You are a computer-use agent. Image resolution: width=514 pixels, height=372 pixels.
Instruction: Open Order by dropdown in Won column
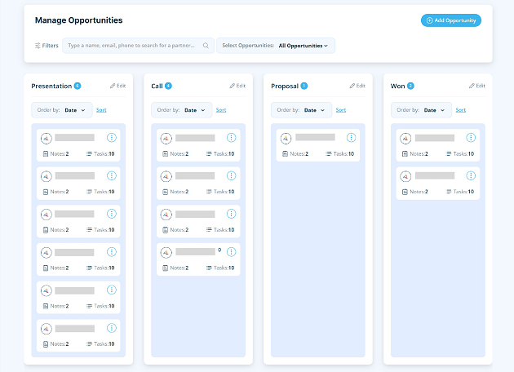(x=421, y=110)
